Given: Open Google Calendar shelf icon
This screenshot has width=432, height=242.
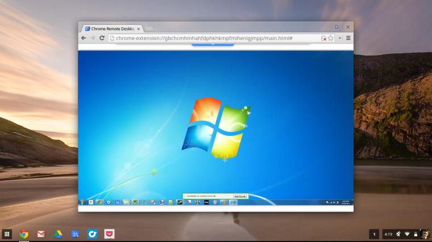Looking at the screenshot, I should (x=75, y=234).
